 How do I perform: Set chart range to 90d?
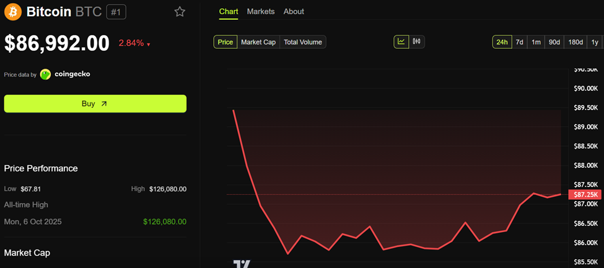click(x=554, y=42)
